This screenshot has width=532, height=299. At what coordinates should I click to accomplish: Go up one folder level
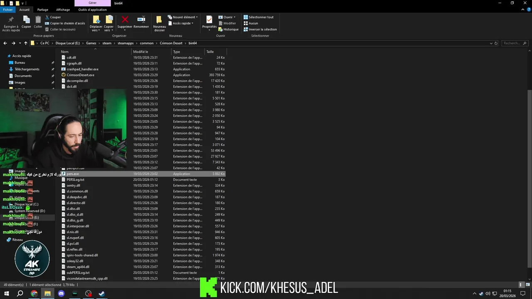(25, 43)
